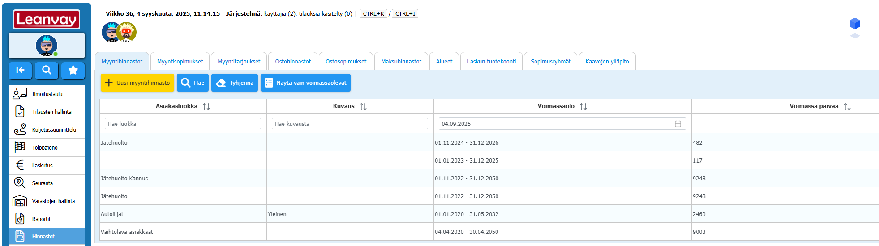879x246 pixels.
Task: Click the Tyhjennä button
Action: click(235, 83)
